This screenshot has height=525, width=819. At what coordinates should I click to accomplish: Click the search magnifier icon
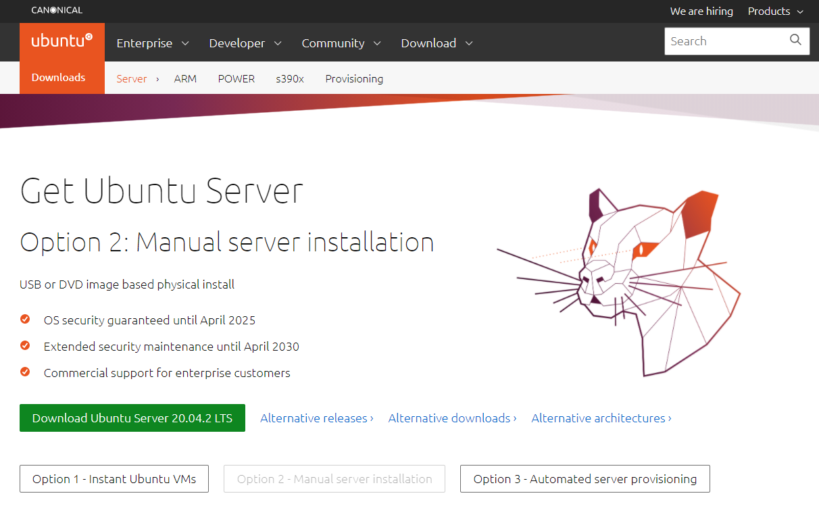pyautogui.click(x=795, y=40)
